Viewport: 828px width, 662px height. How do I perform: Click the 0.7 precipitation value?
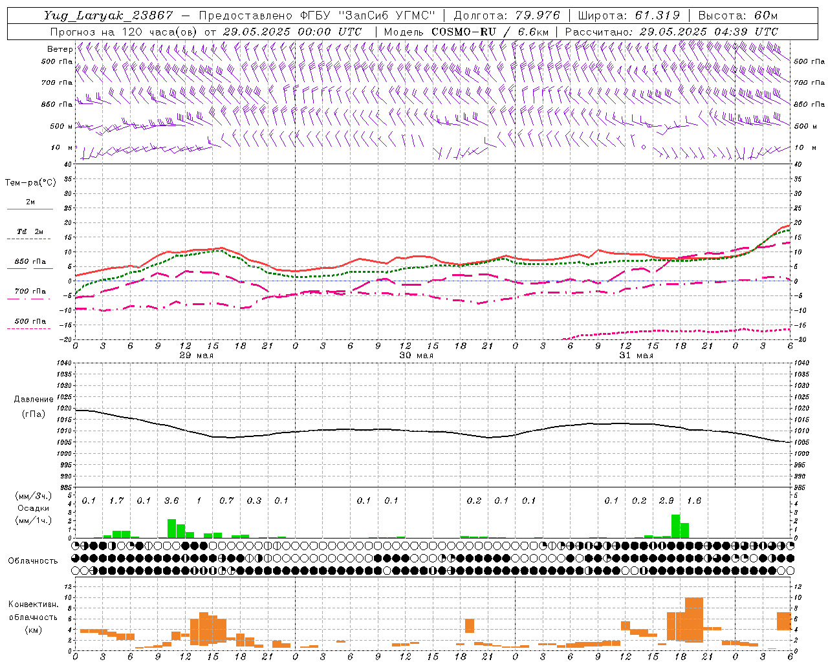coord(226,501)
